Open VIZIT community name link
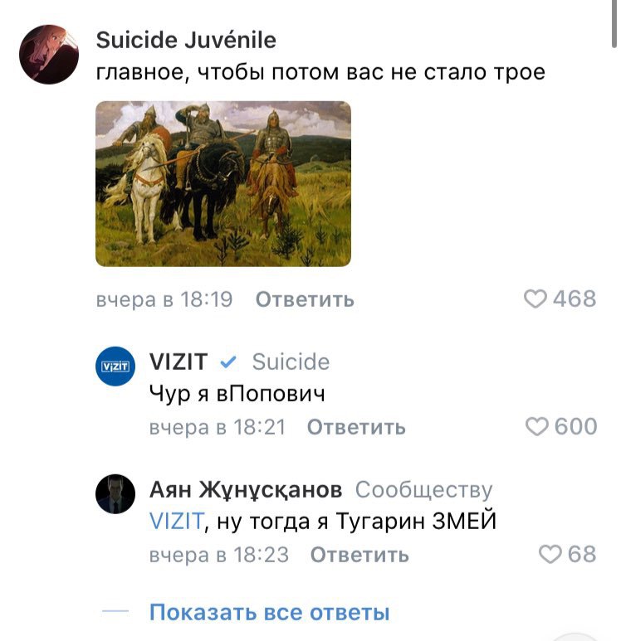 [x=178, y=362]
